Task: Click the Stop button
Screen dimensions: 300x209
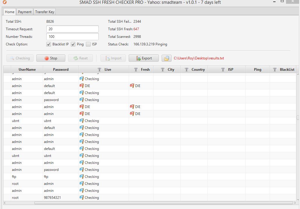Action: (51, 58)
